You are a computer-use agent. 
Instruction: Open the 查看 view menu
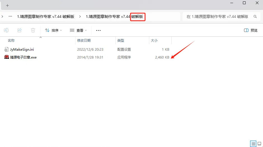pos(78,31)
